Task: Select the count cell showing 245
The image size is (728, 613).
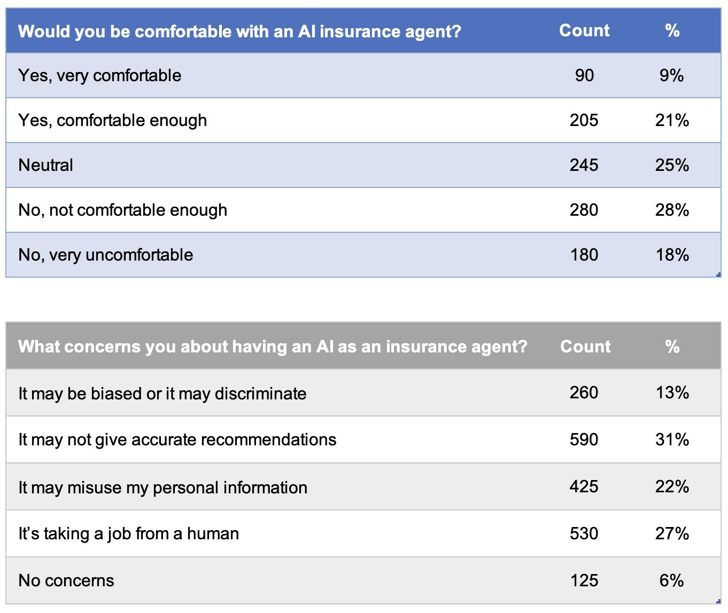Action: (584, 166)
